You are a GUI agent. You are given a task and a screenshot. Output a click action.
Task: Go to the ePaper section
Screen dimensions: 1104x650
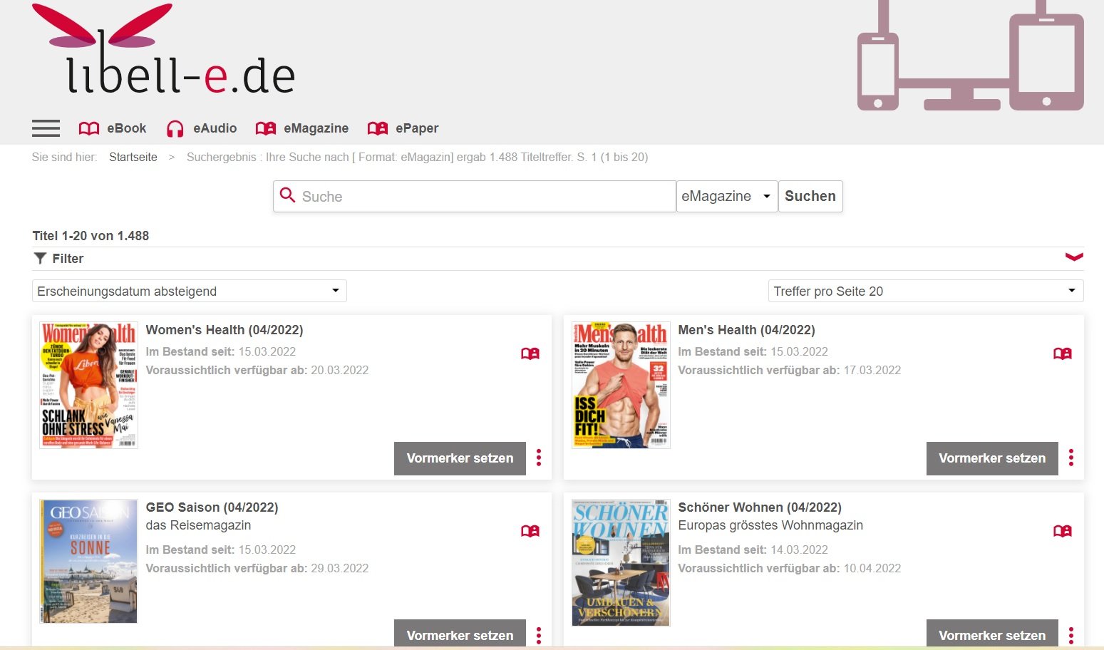417,128
